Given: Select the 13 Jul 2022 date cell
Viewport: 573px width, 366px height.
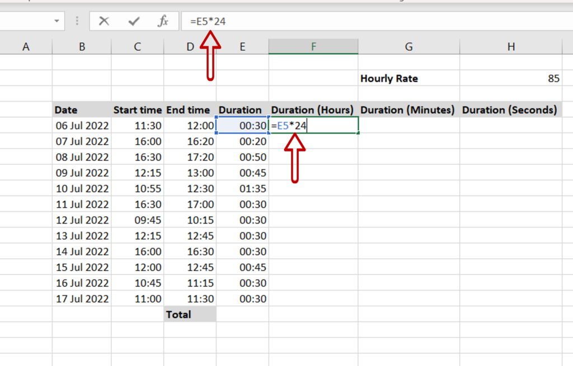Looking at the screenshot, I should click(82, 236).
